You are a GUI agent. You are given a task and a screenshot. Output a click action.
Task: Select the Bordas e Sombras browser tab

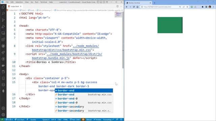coord(138,3)
